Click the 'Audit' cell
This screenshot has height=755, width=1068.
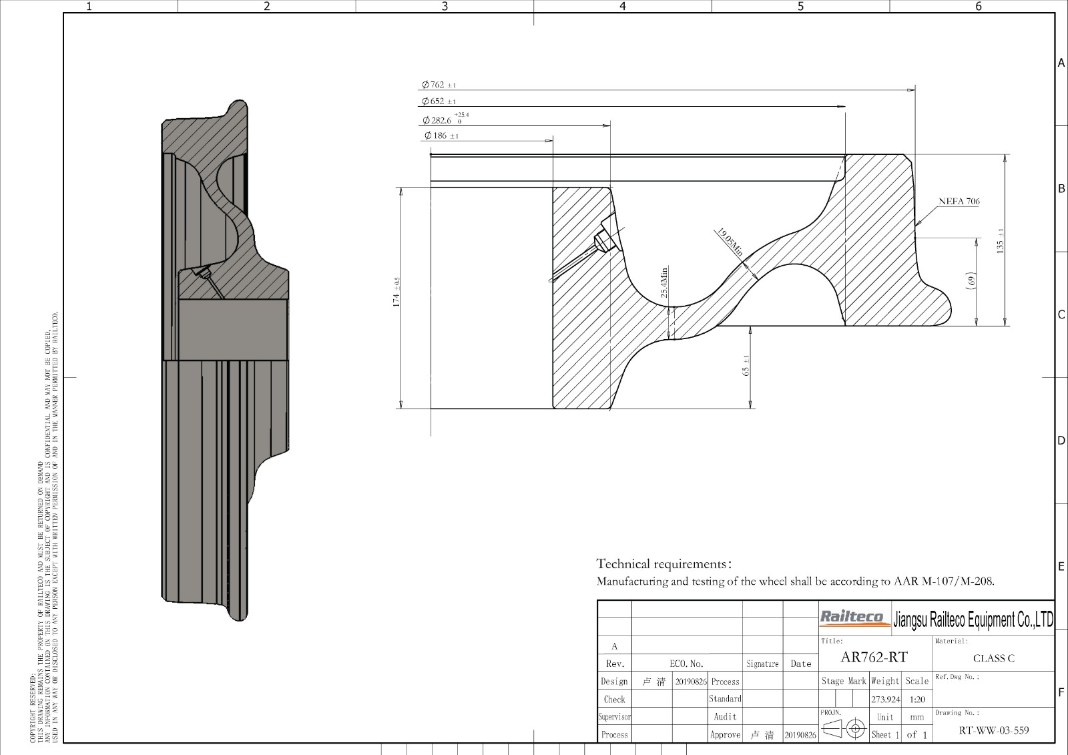coord(725,717)
